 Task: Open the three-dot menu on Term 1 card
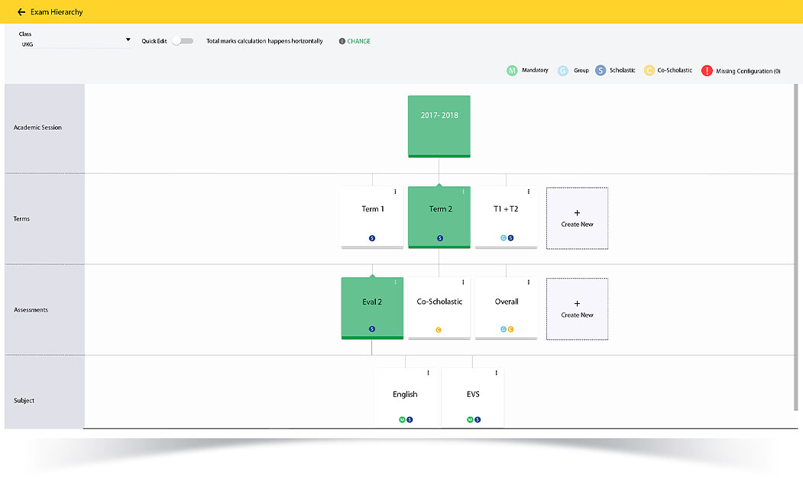click(395, 192)
